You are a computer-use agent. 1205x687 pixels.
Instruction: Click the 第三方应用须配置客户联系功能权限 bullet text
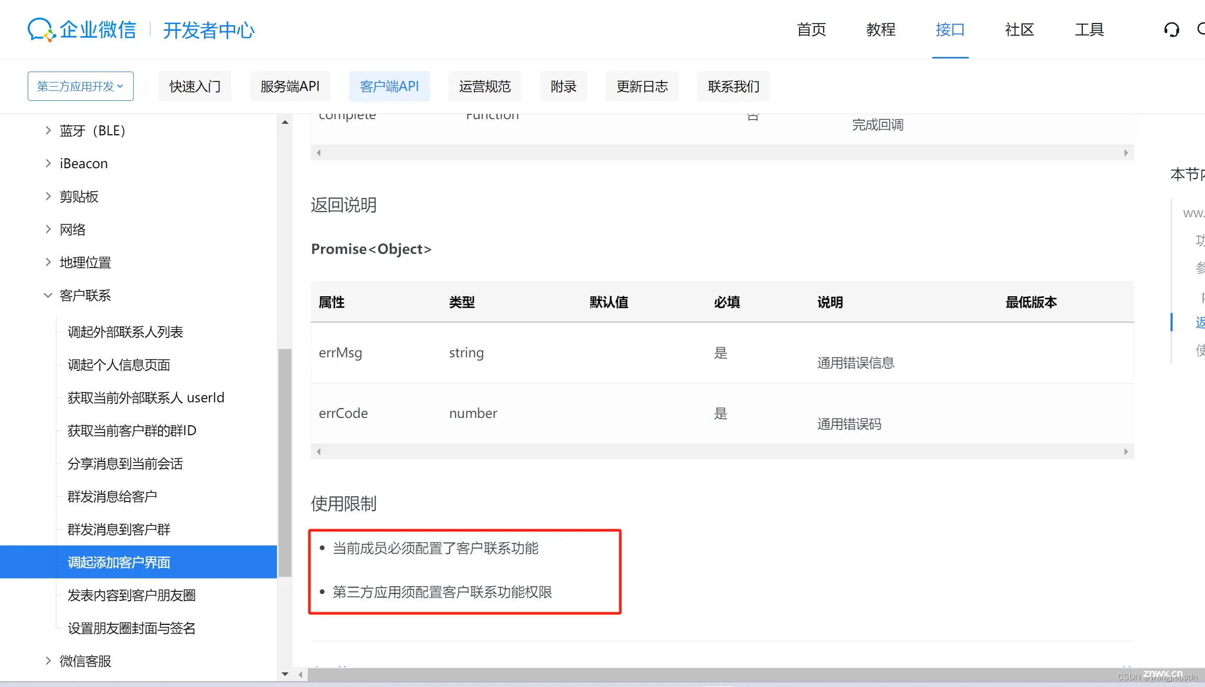pos(442,592)
